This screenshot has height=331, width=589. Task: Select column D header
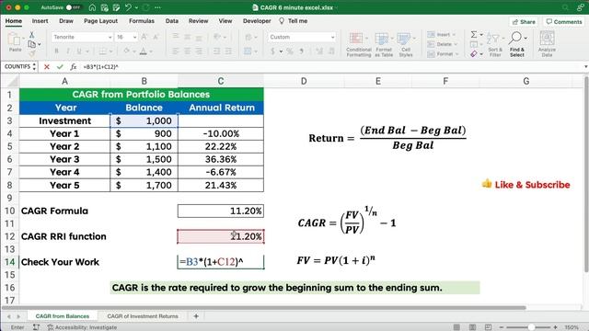tap(304, 81)
